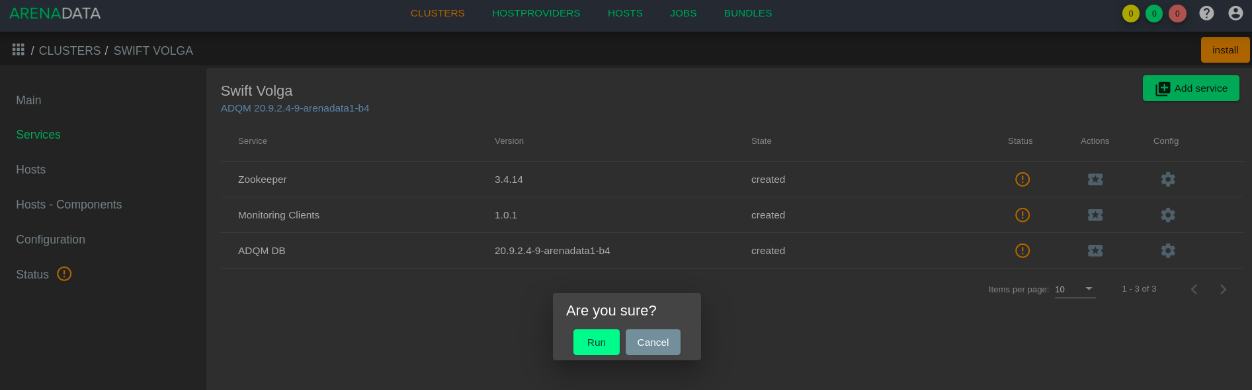Open actions for Zookeeper service
This screenshot has width=1252, height=390.
pyautogui.click(x=1095, y=179)
